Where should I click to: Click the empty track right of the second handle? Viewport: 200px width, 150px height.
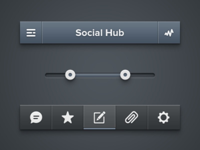coord(141,75)
